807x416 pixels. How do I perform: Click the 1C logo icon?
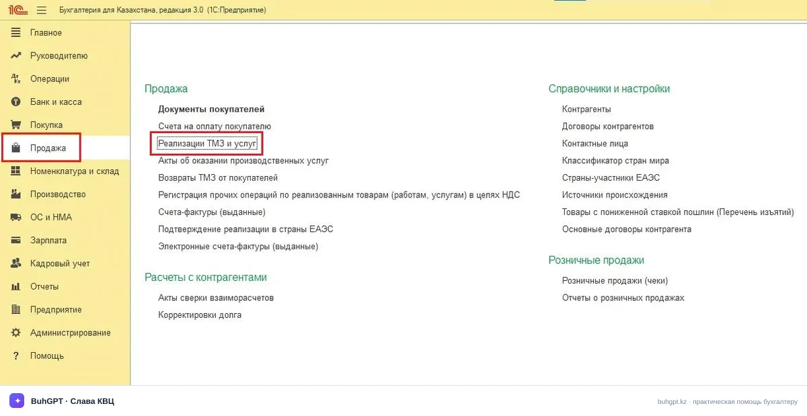coord(17,10)
